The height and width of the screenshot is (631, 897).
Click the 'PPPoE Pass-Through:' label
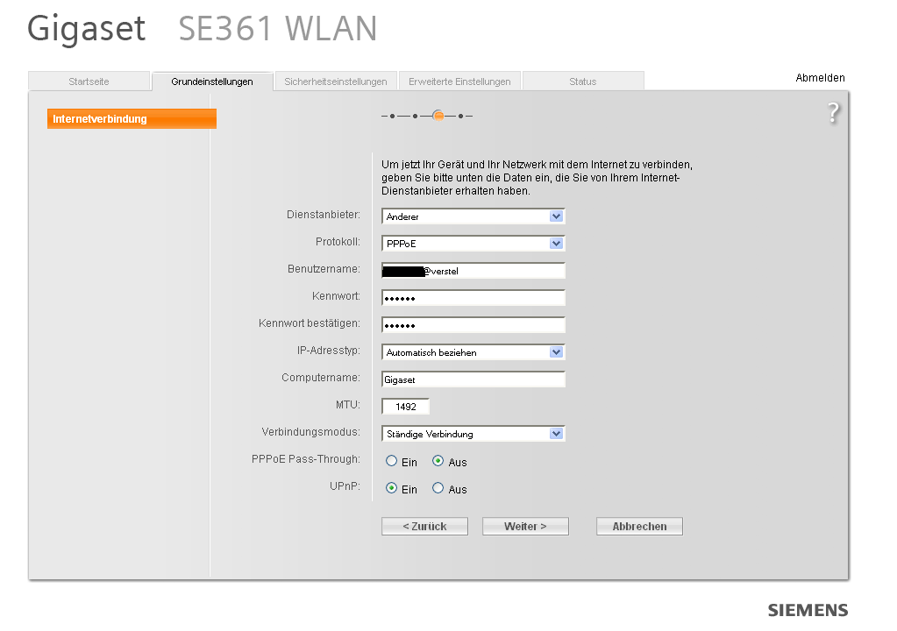(306, 459)
